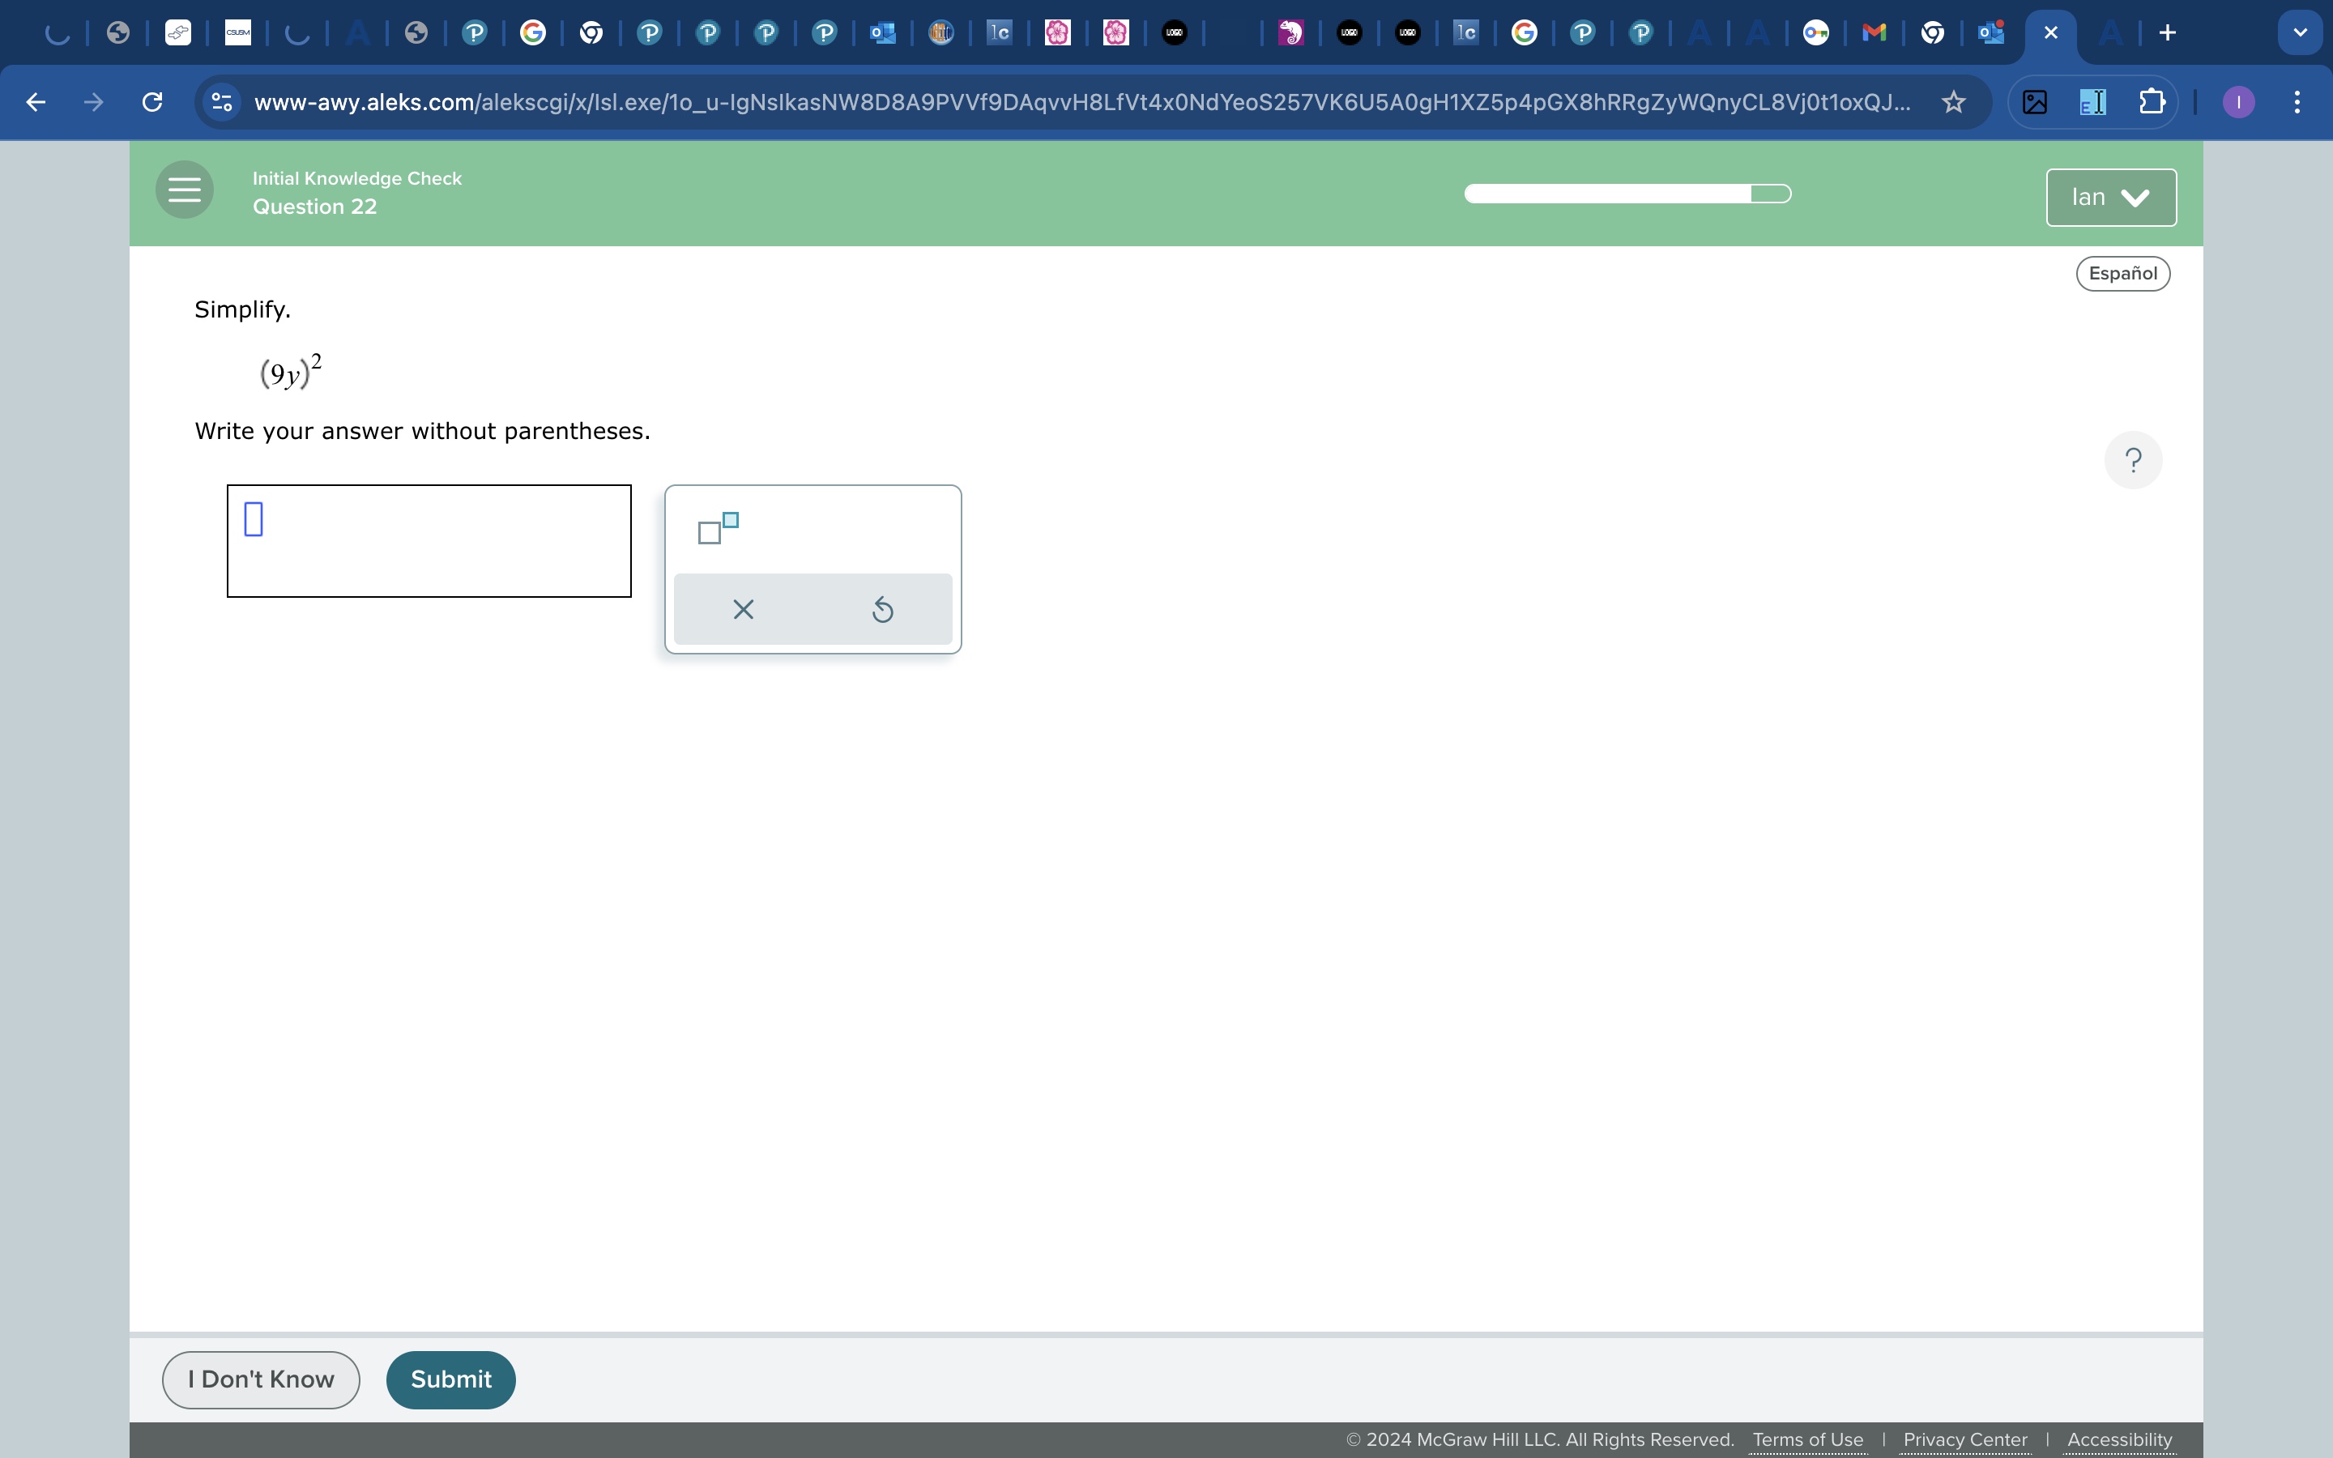This screenshot has width=2333, height=1458.
Task: Submit the answer
Action: point(450,1379)
